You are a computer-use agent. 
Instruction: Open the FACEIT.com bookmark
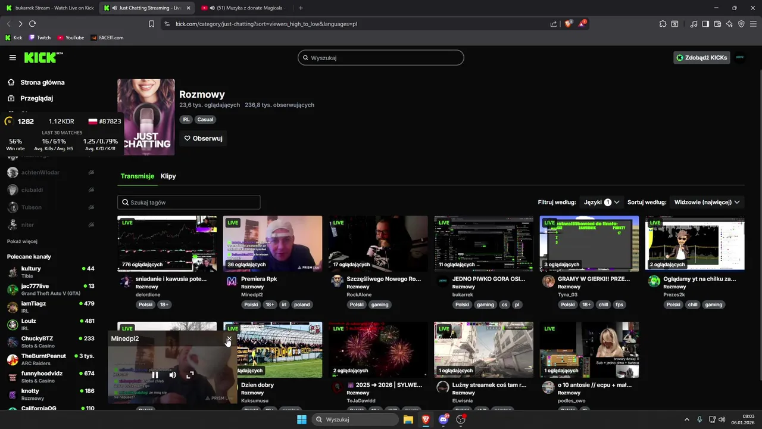107,38
